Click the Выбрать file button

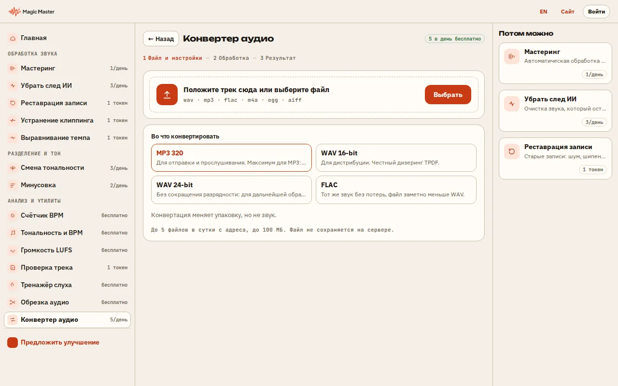[448, 95]
